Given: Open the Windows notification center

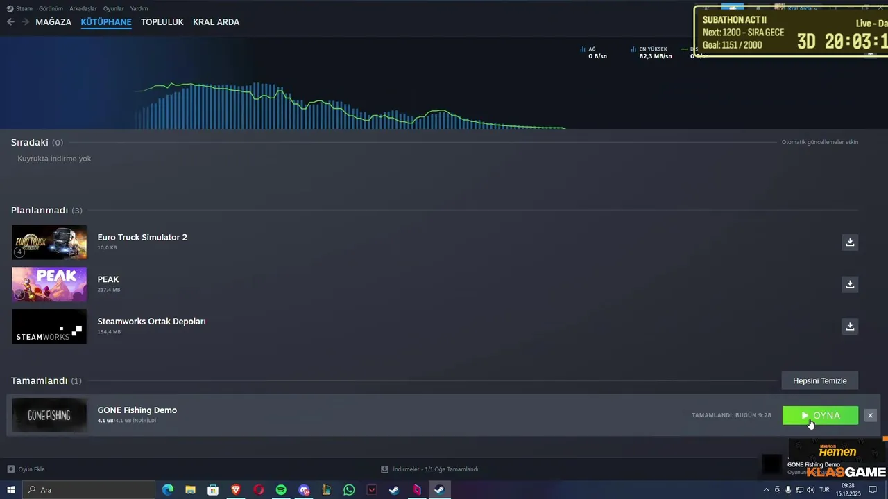Looking at the screenshot, I should (873, 490).
